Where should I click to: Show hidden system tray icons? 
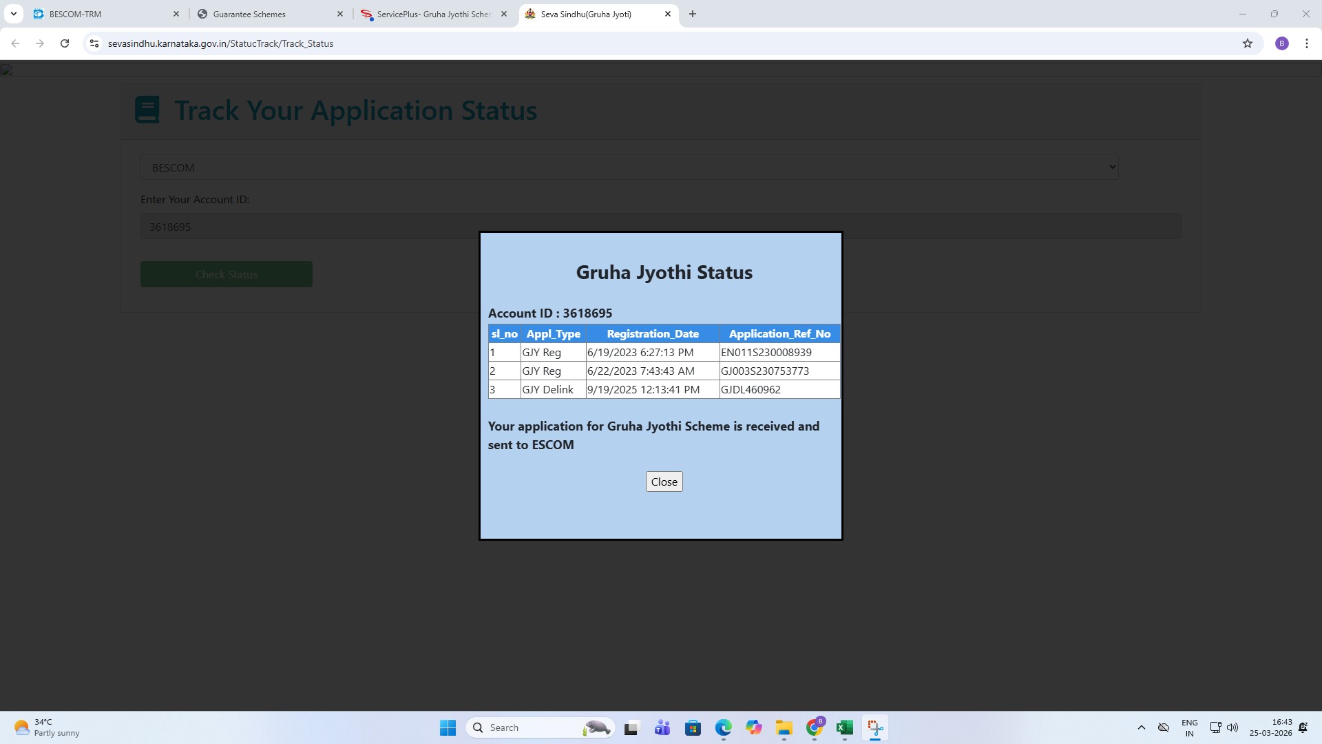[x=1141, y=727]
